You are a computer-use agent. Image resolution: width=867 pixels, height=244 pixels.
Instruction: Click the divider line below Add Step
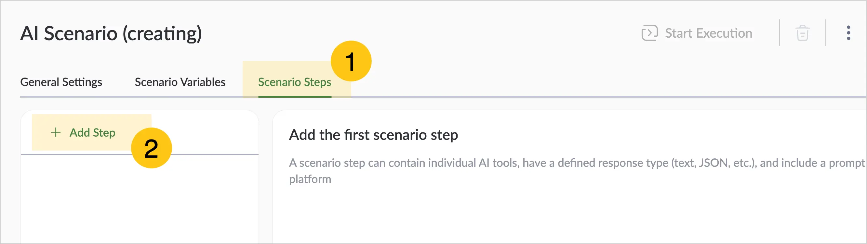(x=139, y=154)
